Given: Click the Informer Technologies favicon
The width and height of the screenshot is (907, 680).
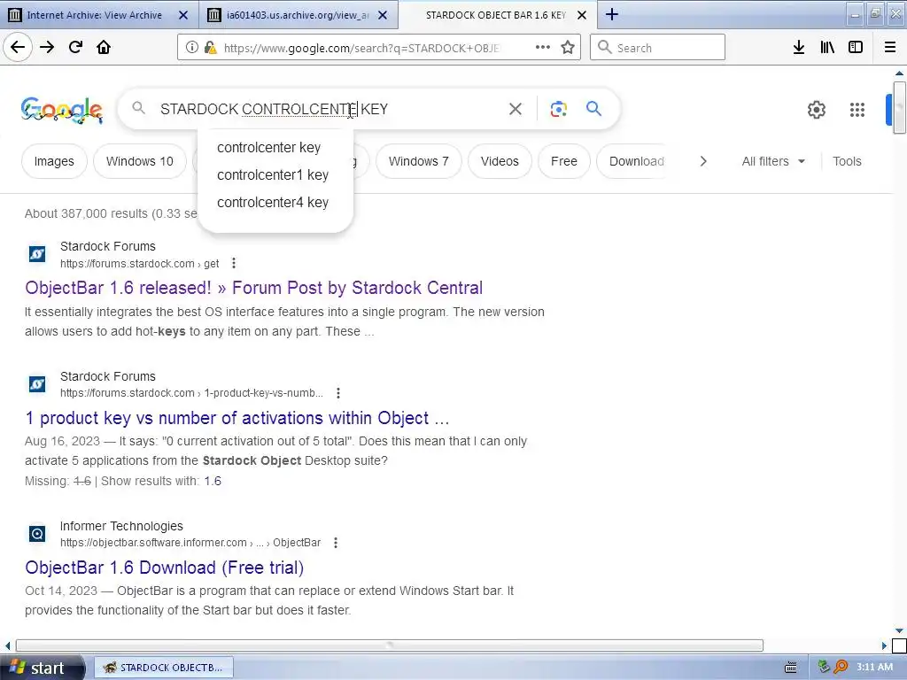Looking at the screenshot, I should pyautogui.click(x=37, y=534).
